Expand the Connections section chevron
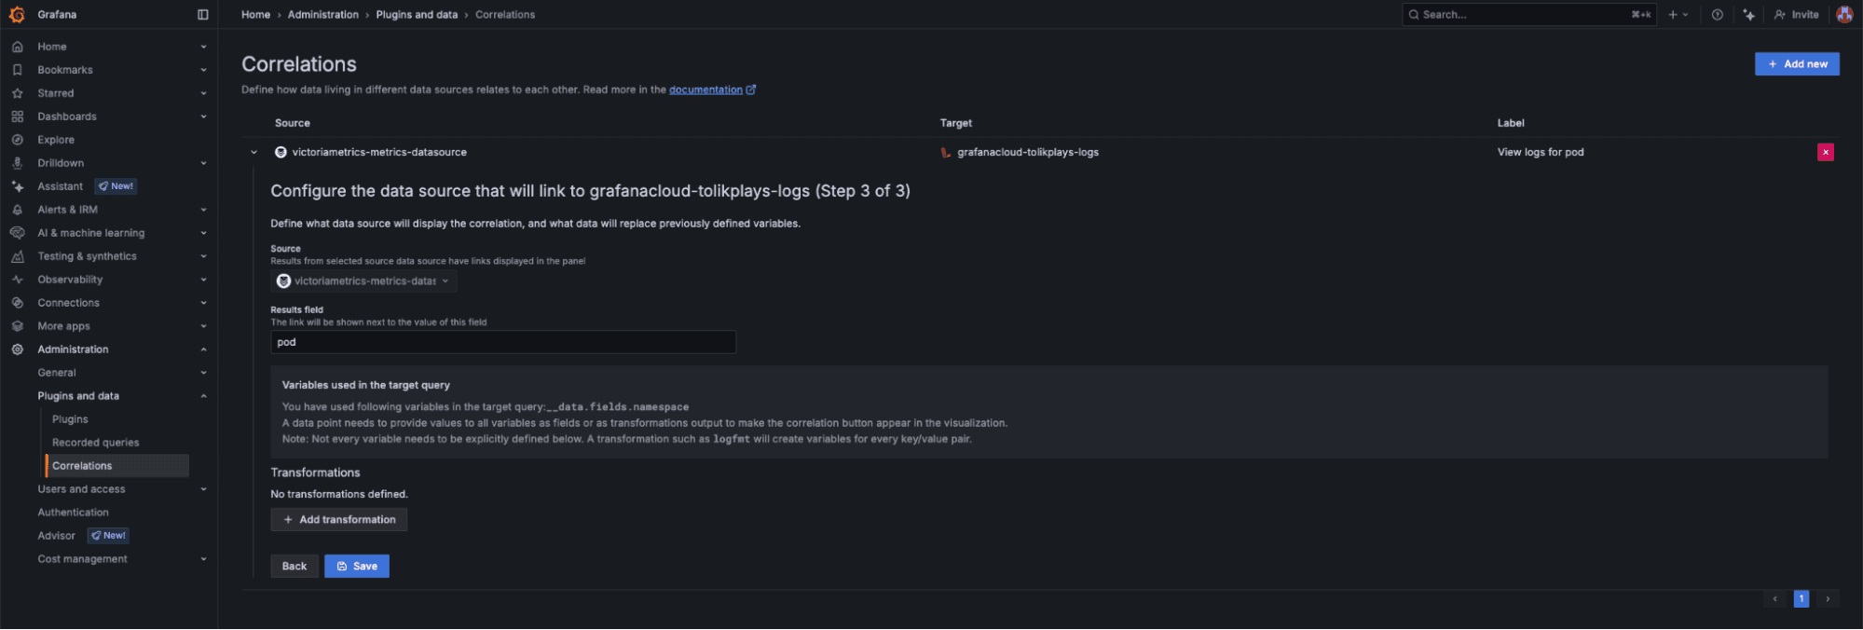This screenshot has width=1863, height=630. tap(203, 303)
